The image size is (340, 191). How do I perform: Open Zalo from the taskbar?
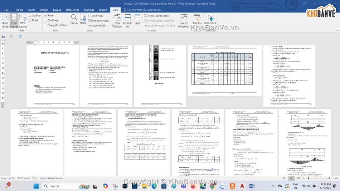[223, 186]
